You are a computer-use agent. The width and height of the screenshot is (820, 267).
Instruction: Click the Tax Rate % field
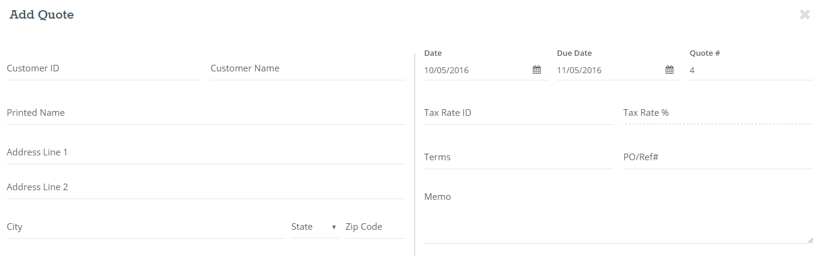[718, 113]
